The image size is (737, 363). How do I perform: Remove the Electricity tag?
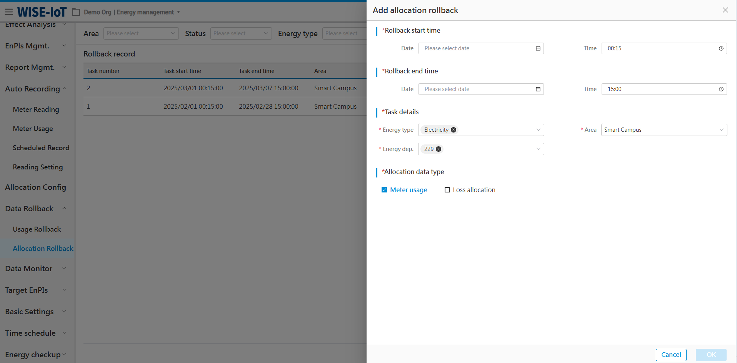pyautogui.click(x=454, y=130)
